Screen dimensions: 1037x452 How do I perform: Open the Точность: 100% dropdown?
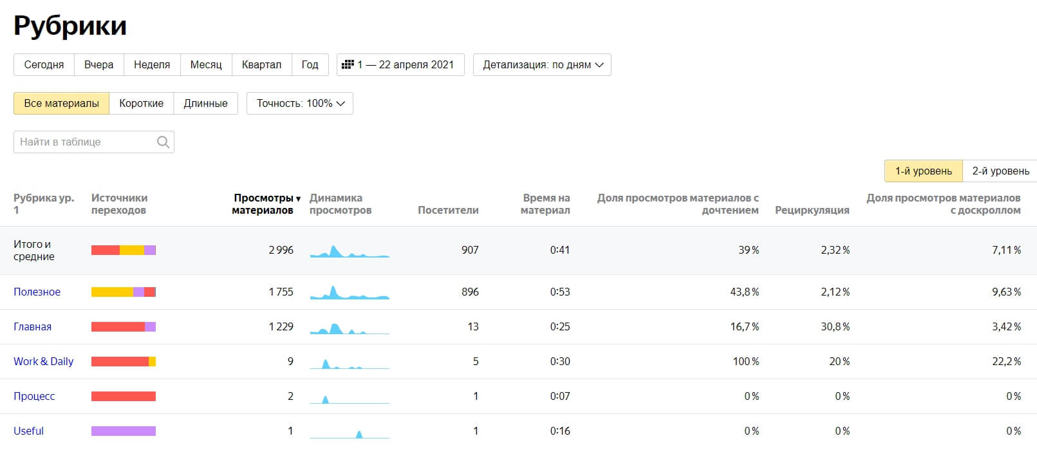[x=300, y=103]
